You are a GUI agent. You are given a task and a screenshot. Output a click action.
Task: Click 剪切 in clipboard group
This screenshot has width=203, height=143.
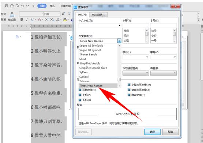click(x=4, y=14)
